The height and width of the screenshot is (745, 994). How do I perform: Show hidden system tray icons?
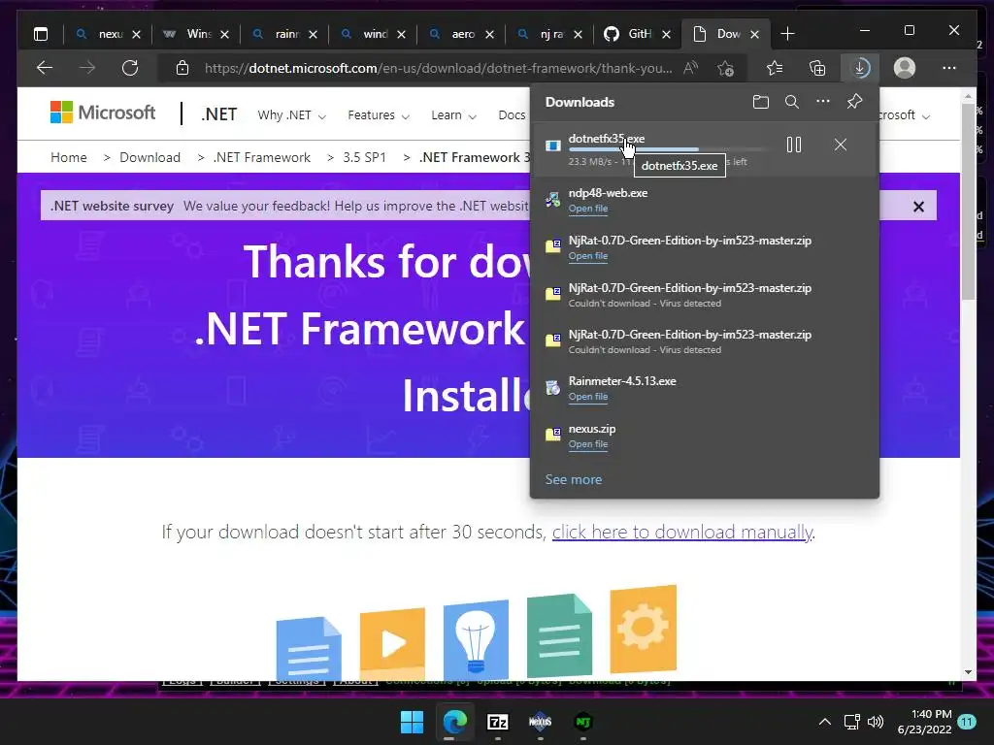(825, 722)
